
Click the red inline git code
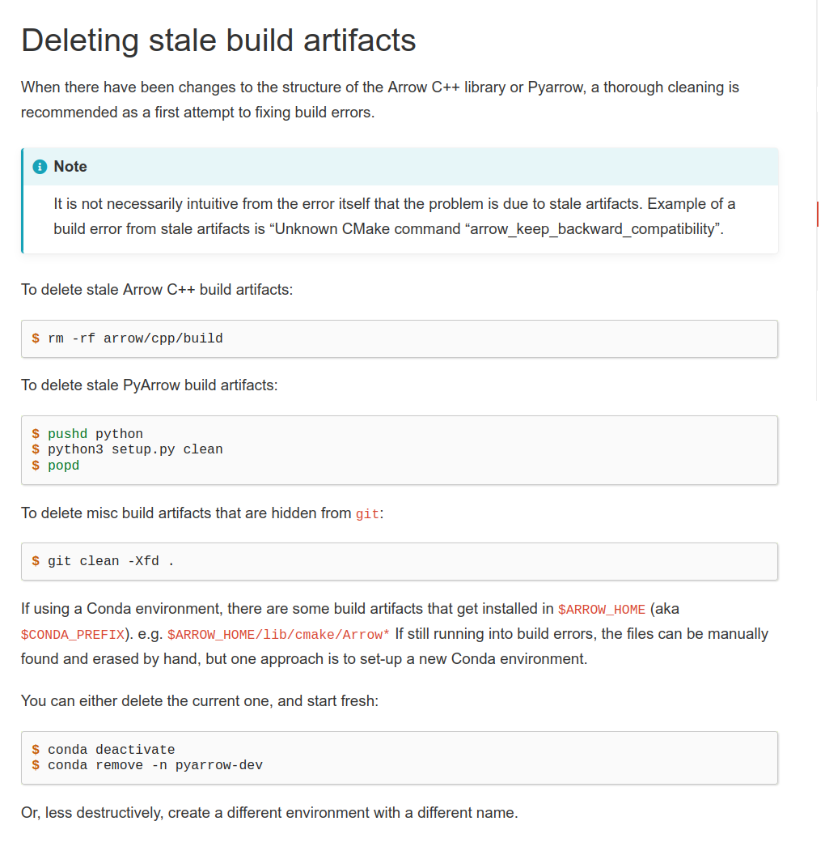367,514
